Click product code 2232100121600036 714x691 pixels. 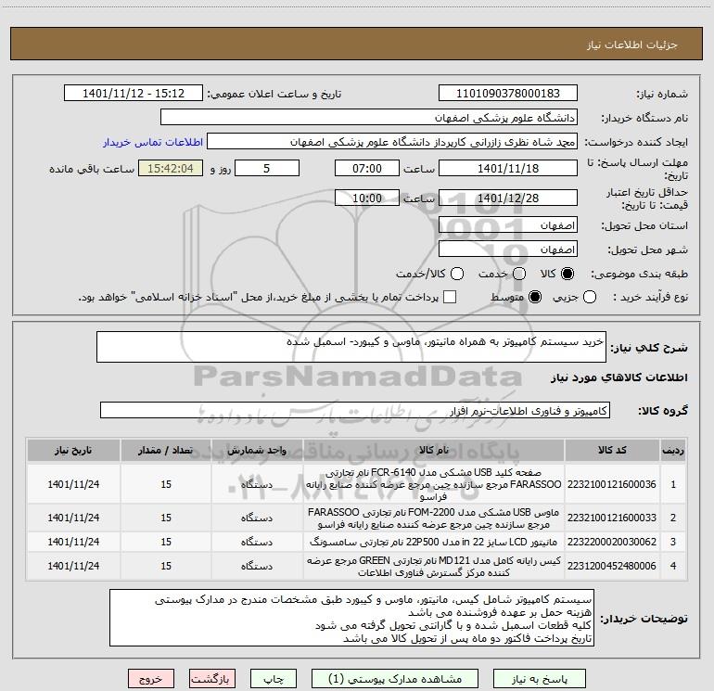coord(612,484)
